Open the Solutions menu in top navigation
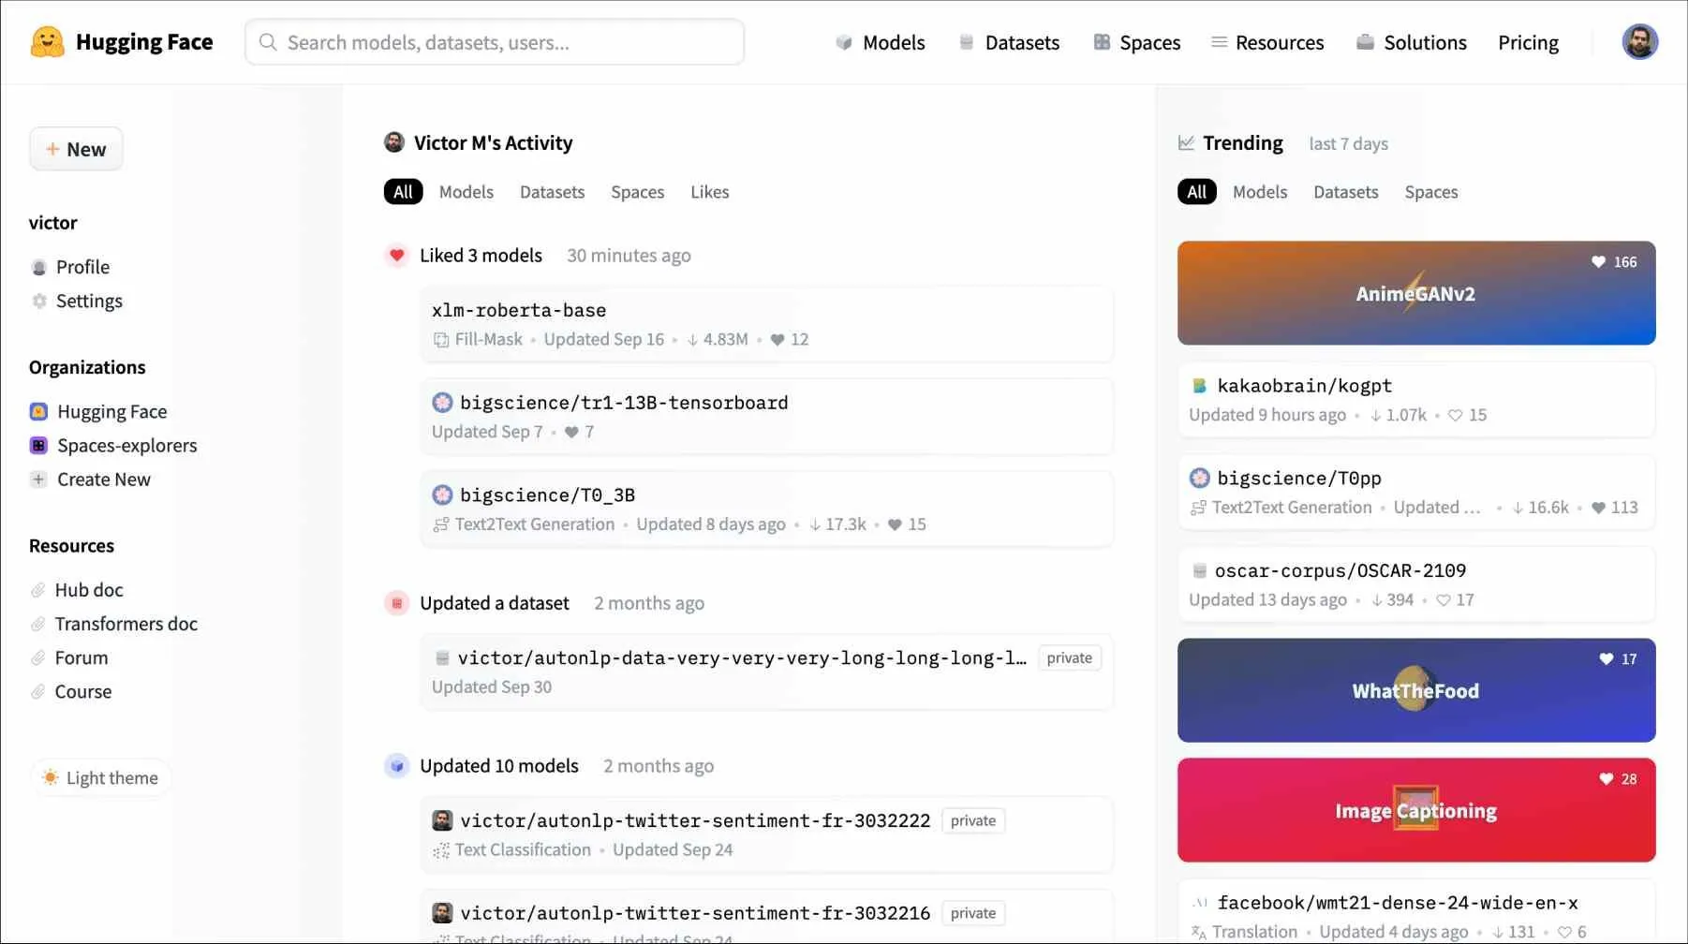Image resolution: width=1688 pixels, height=944 pixels. point(1412,43)
